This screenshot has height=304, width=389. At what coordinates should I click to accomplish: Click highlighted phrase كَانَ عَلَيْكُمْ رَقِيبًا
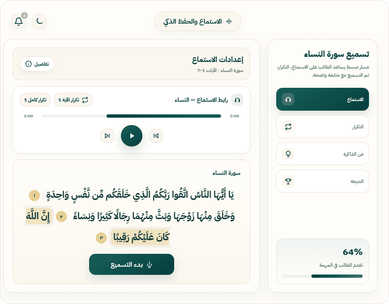(141, 237)
